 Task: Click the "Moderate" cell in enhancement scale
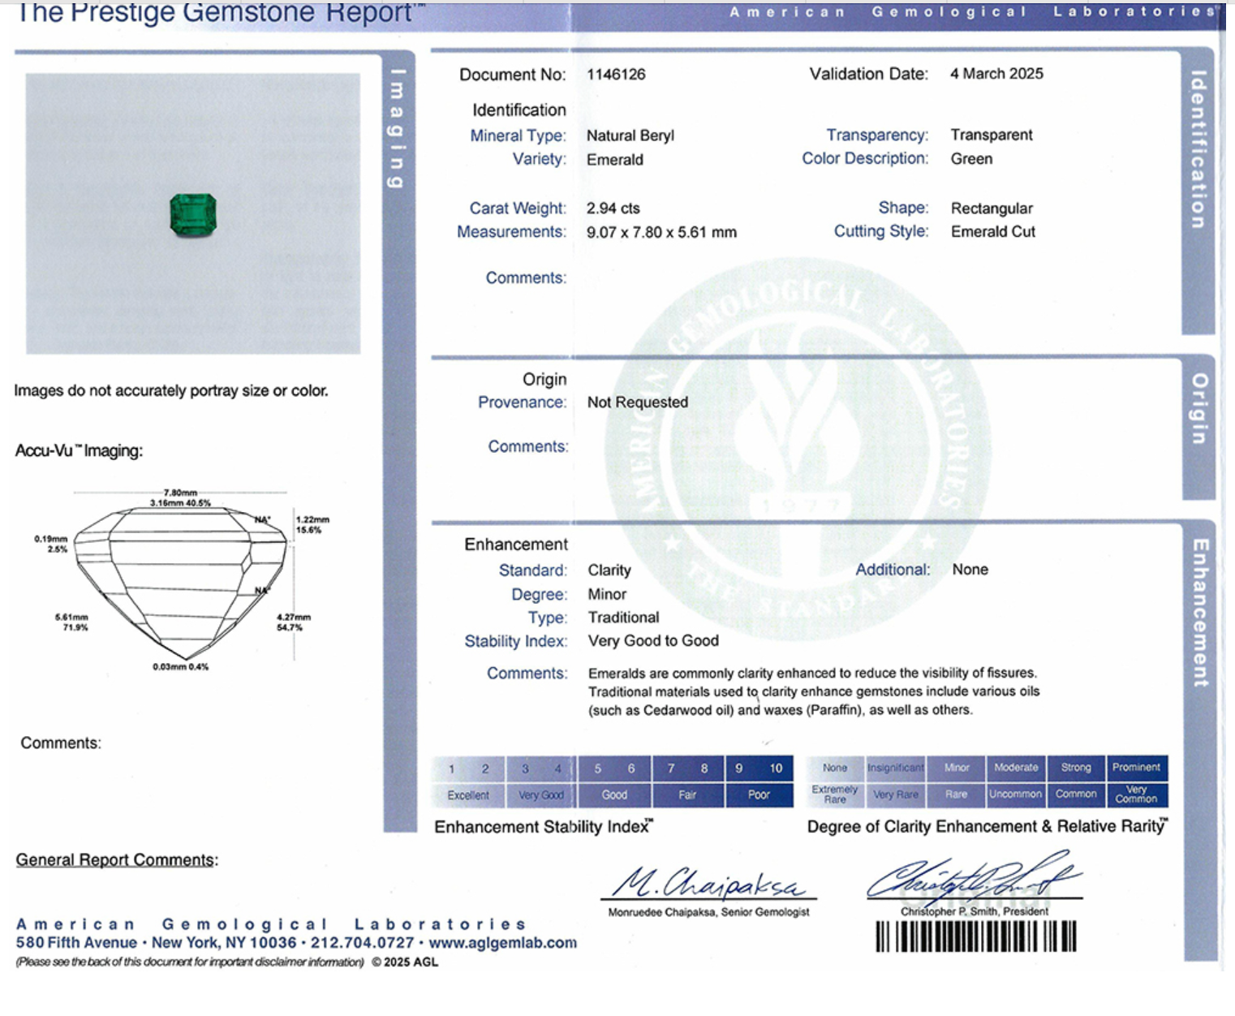(x=1016, y=768)
